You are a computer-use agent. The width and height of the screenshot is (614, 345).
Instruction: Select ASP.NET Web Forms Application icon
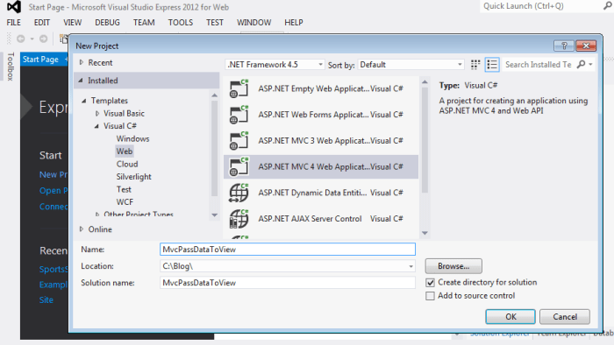click(x=239, y=115)
